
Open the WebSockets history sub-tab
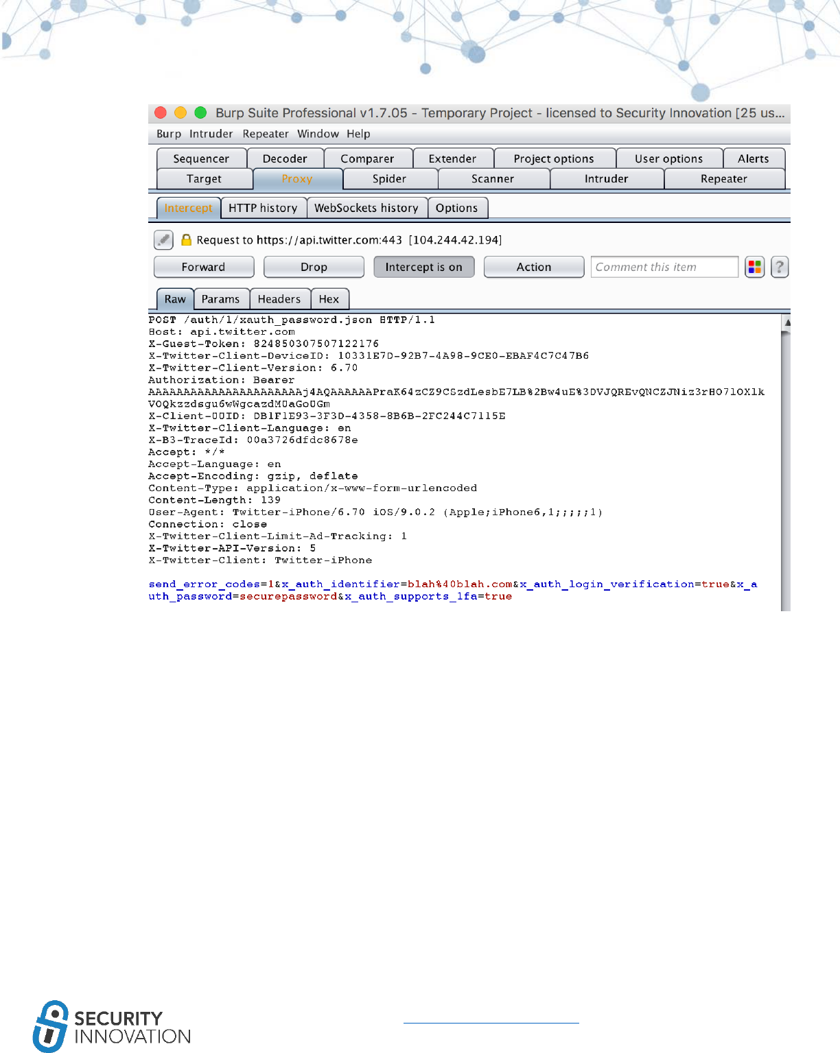point(366,208)
